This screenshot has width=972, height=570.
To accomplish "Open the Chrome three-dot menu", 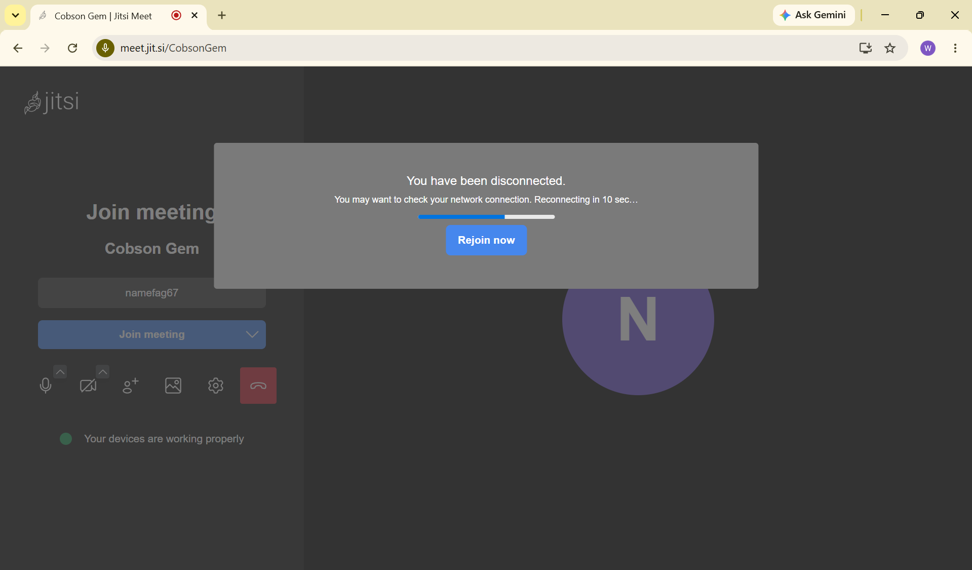I will pos(955,48).
